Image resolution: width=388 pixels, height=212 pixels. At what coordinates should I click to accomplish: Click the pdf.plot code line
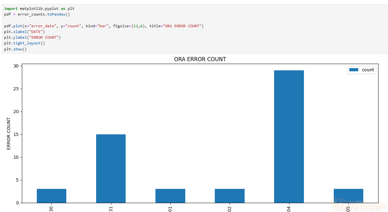[x=104, y=26]
